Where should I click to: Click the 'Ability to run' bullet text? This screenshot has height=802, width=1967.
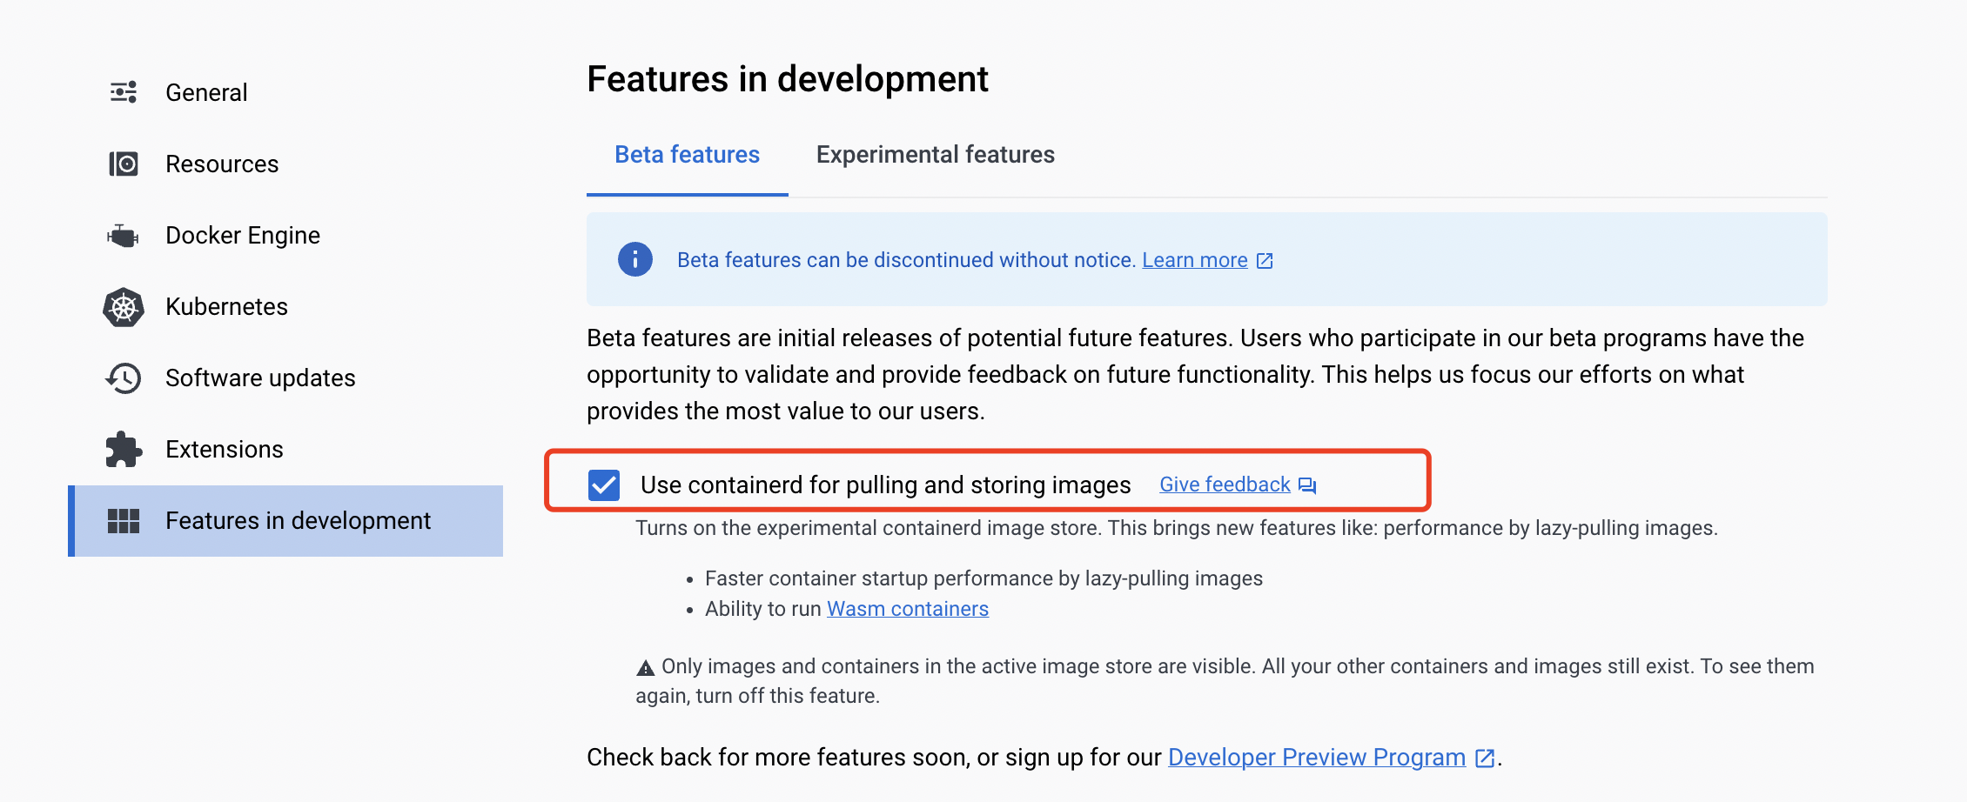(x=763, y=609)
